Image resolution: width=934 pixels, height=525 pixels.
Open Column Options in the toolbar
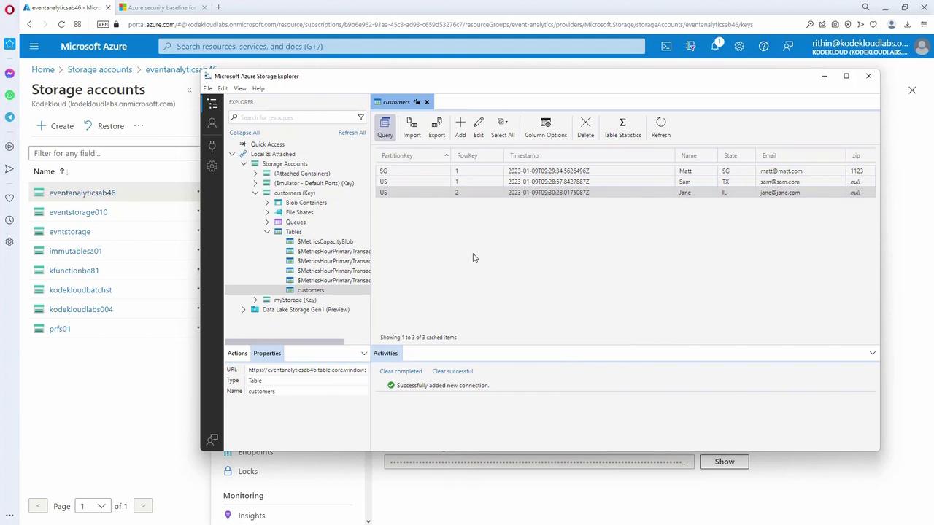click(545, 127)
